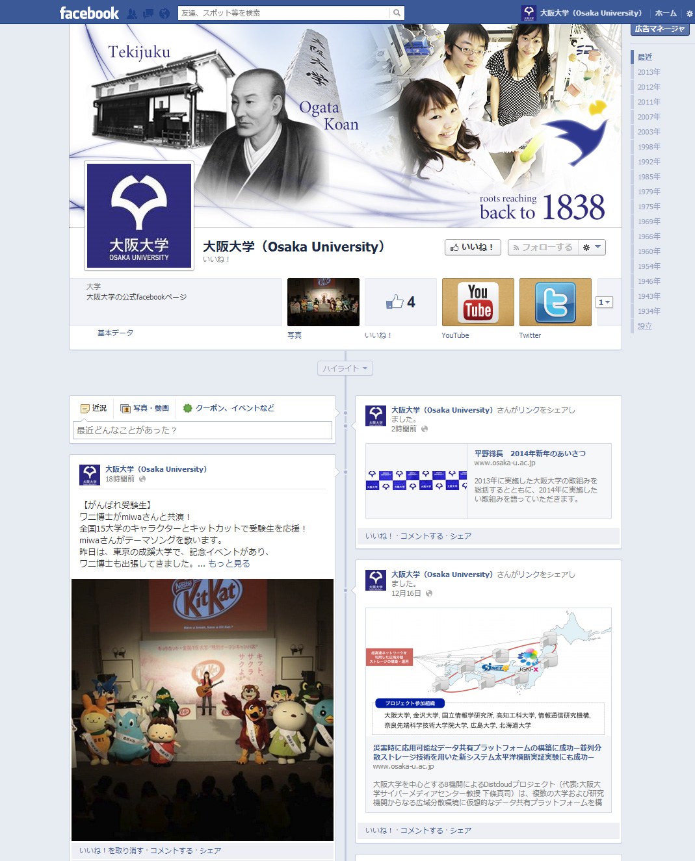Open the Highlights filter dropdown
695x861 pixels.
345,368
